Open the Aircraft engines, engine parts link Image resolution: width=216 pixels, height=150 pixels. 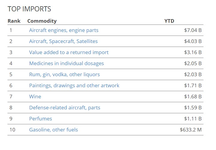click(64, 30)
